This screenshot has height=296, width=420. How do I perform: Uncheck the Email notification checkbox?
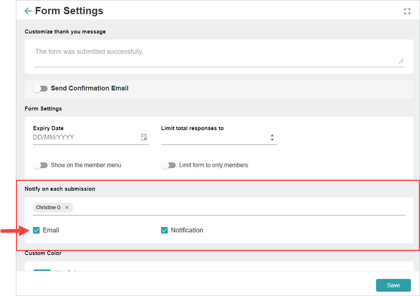(36, 230)
